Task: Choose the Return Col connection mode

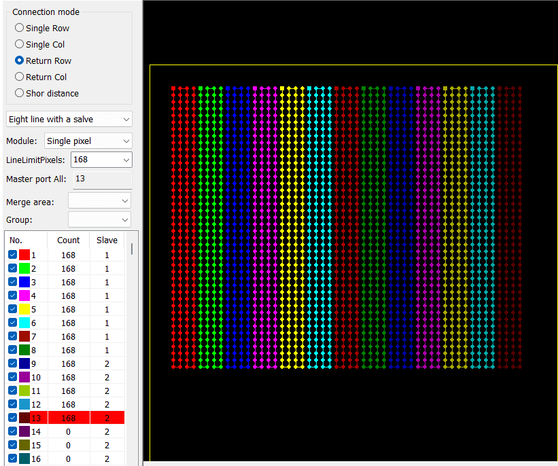Action: pyautogui.click(x=20, y=77)
